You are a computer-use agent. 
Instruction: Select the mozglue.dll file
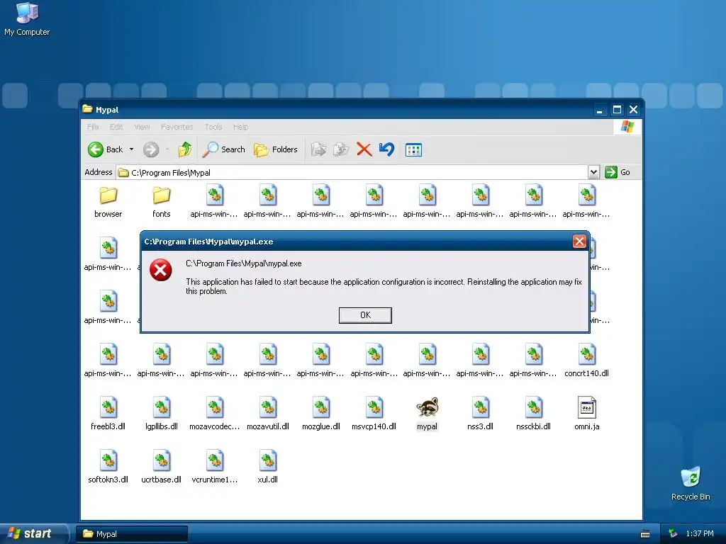point(321,414)
